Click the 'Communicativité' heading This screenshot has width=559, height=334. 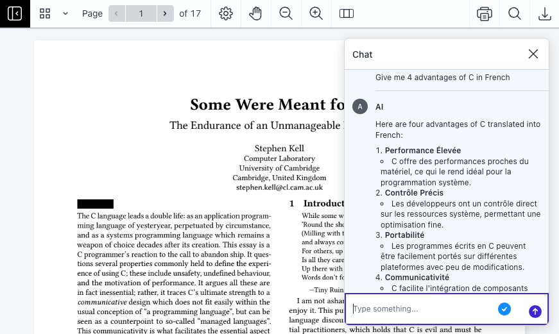[x=417, y=278]
